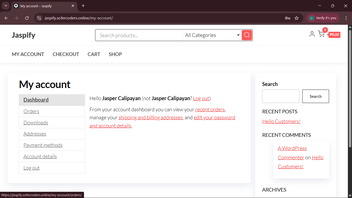Click the Verify it's you profile chip

click(x=323, y=18)
